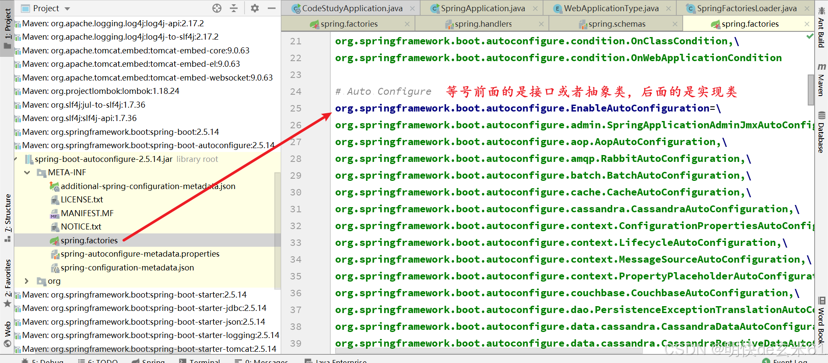The height and width of the screenshot is (363, 828).
Task: Select spring-autoconfigure-metadata.properties file
Action: pyautogui.click(x=140, y=254)
